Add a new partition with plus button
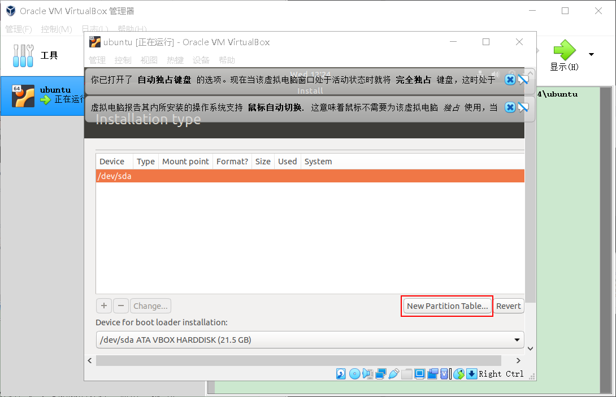 (x=104, y=306)
